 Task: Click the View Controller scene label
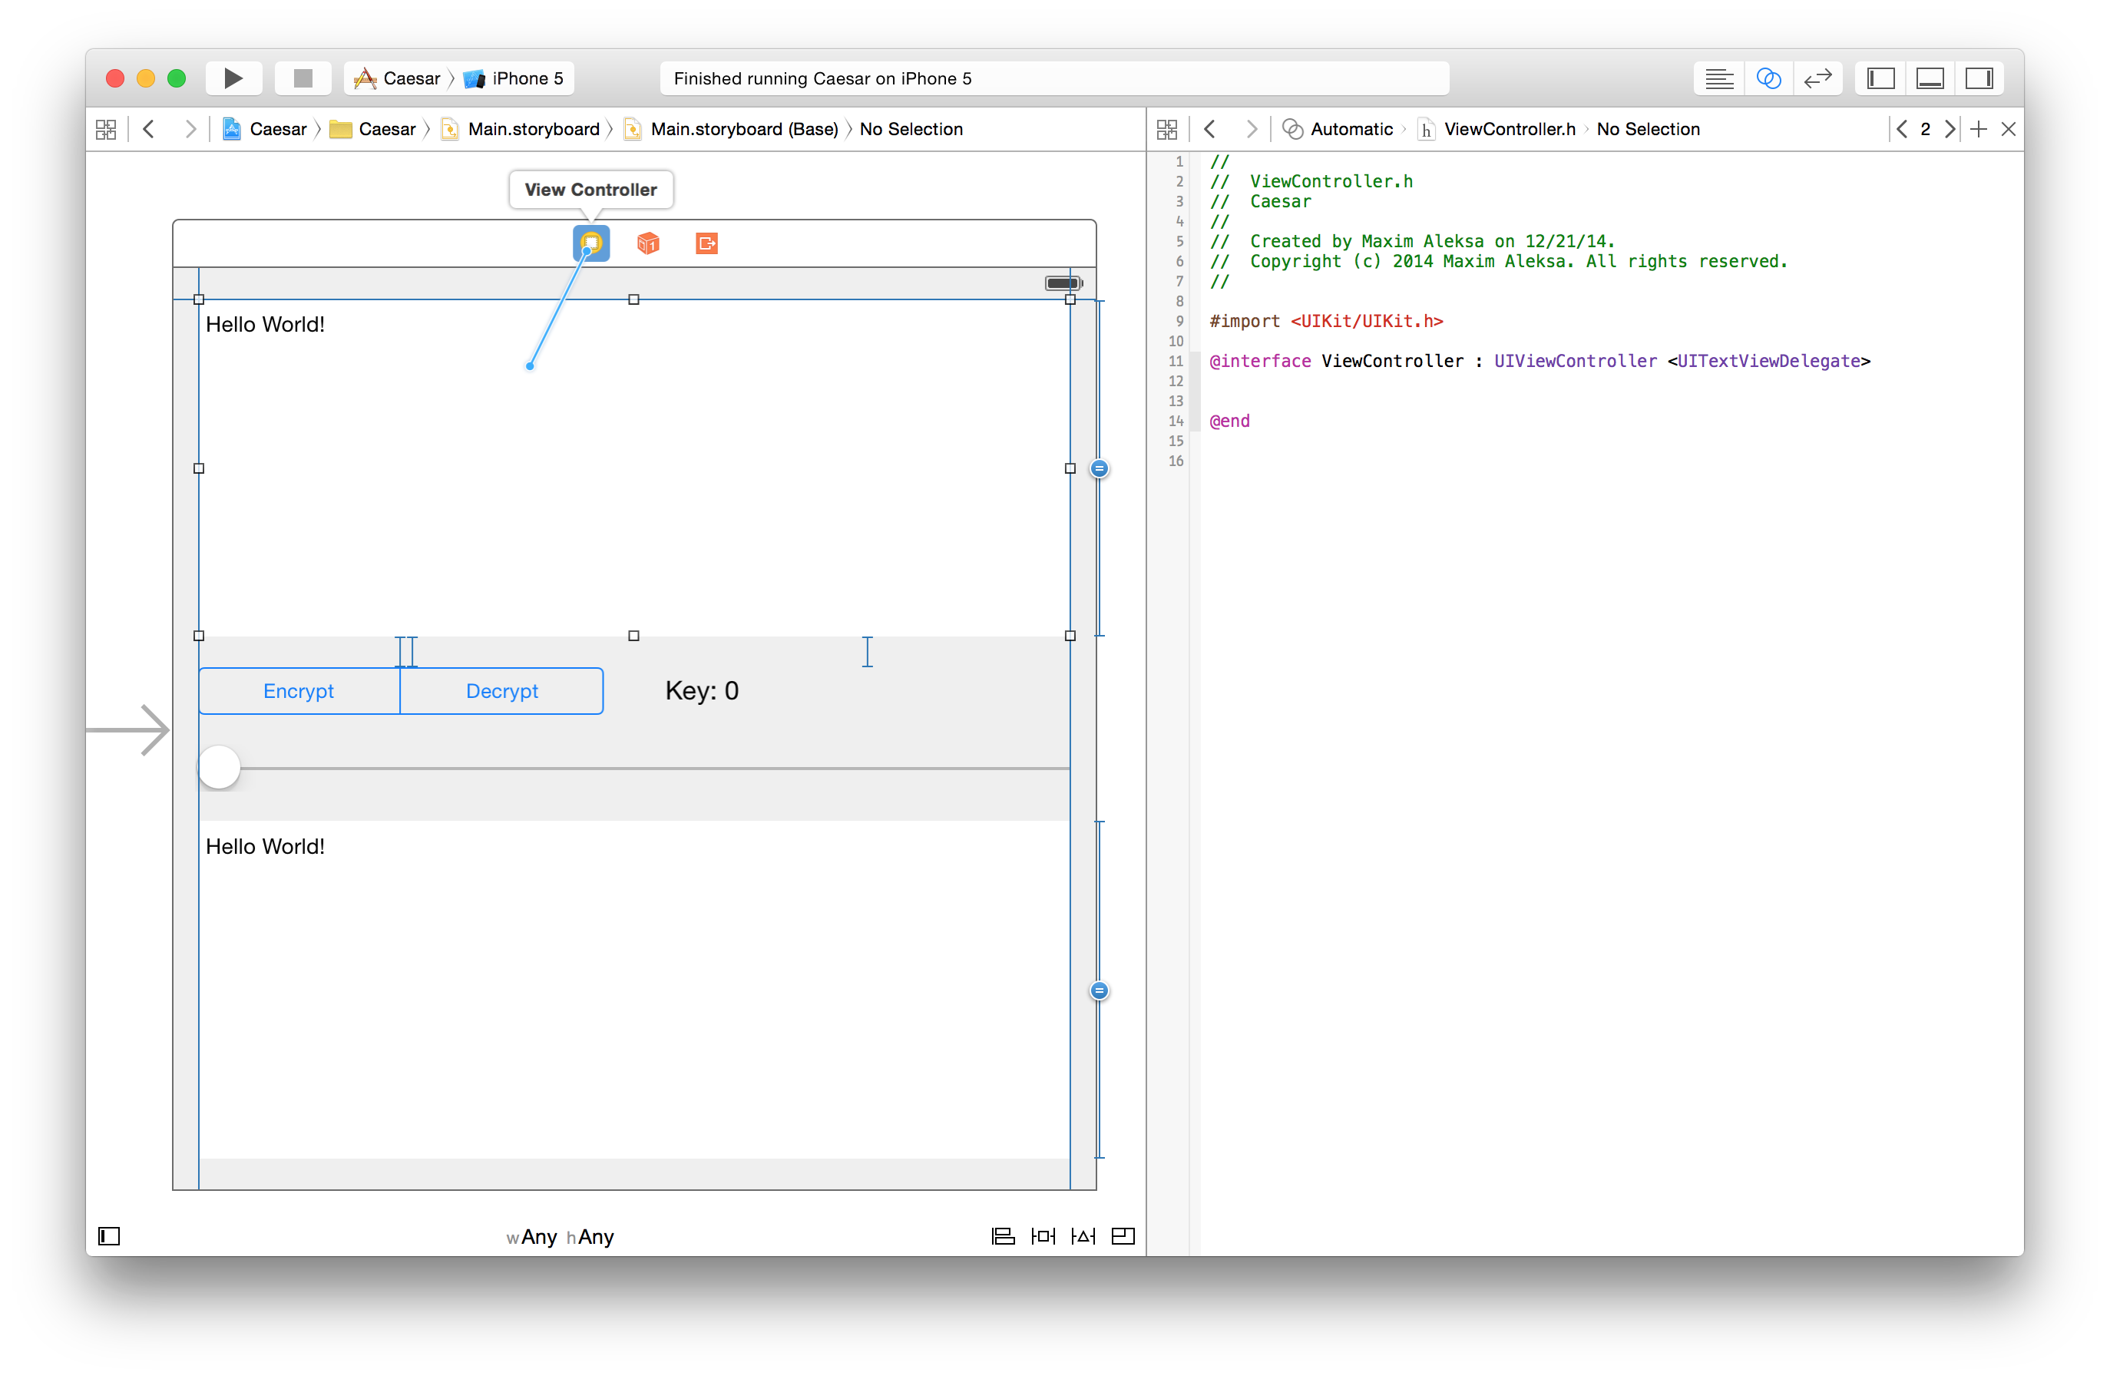point(590,190)
